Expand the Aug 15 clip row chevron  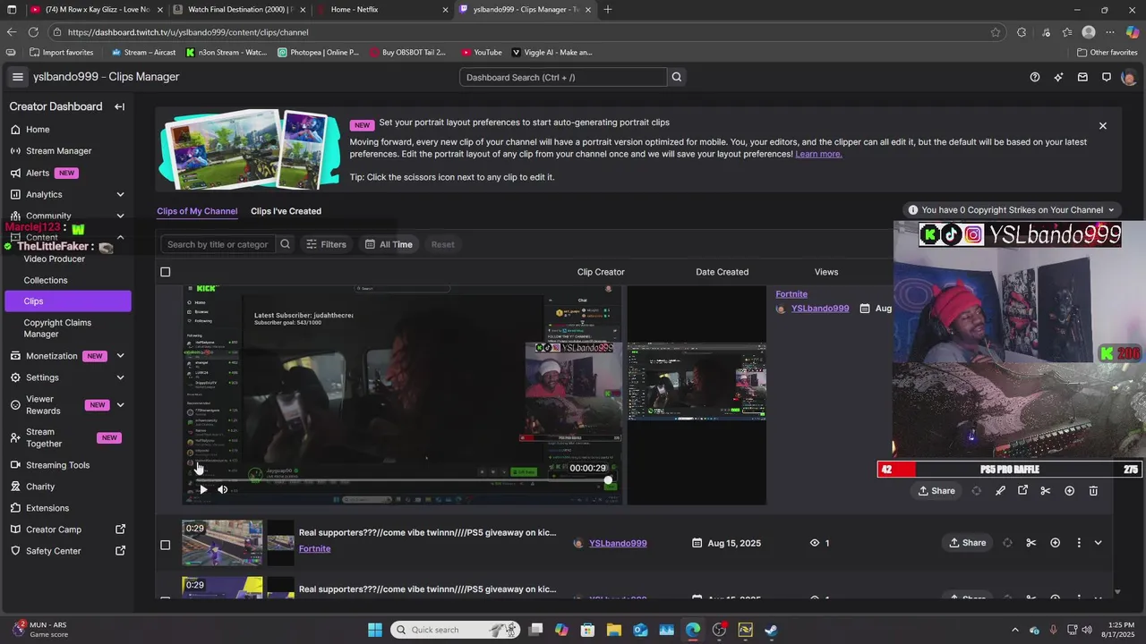click(x=1098, y=543)
